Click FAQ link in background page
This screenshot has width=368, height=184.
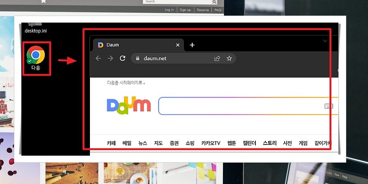218,10
